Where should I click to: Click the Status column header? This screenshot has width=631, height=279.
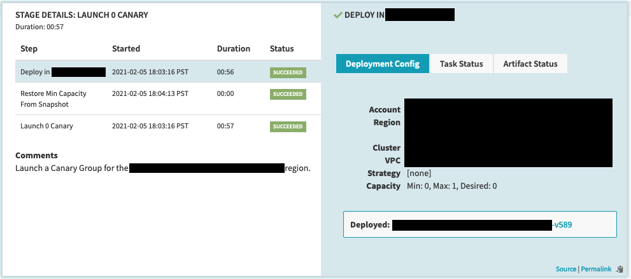point(281,48)
